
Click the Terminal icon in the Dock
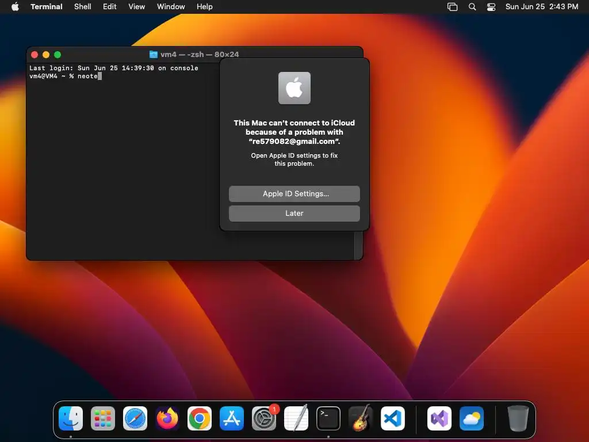click(328, 418)
